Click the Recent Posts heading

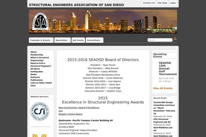tap(160, 98)
